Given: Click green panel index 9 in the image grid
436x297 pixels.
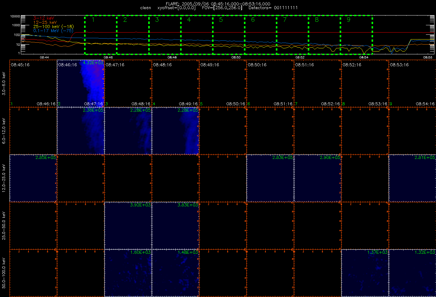Looking at the screenshot, I should point(391,104).
